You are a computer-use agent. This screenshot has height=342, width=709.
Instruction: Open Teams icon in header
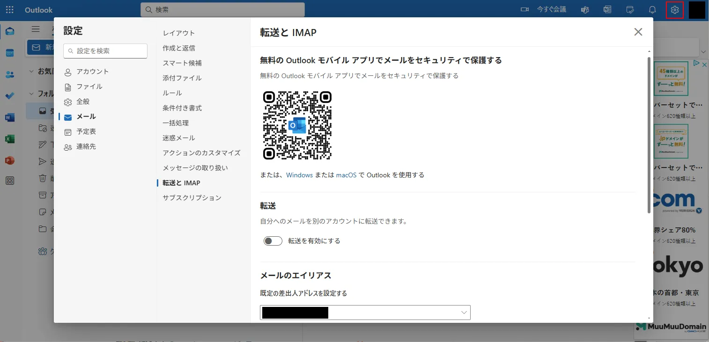tap(585, 10)
